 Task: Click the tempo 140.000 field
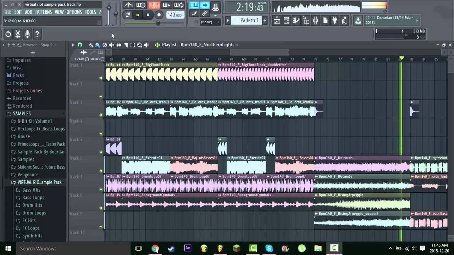tap(175, 15)
